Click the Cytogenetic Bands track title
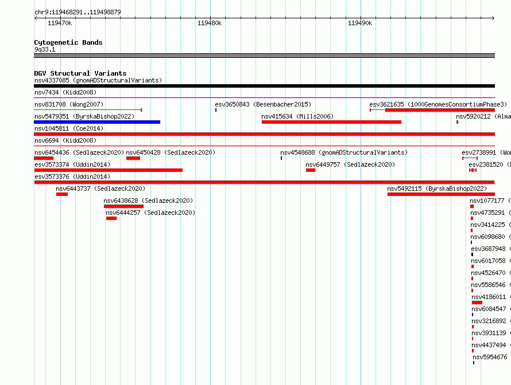The height and width of the screenshot is (385, 511). (68, 42)
